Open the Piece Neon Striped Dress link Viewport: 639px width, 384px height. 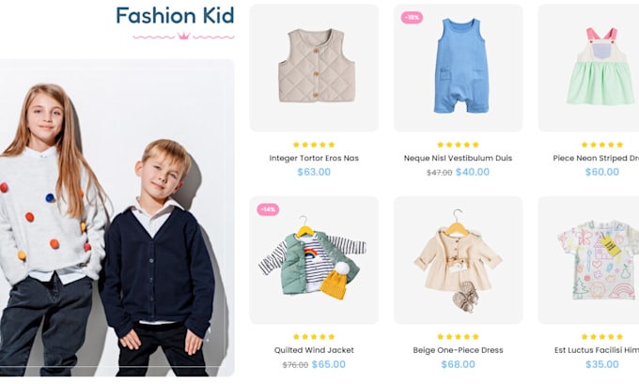596,158
